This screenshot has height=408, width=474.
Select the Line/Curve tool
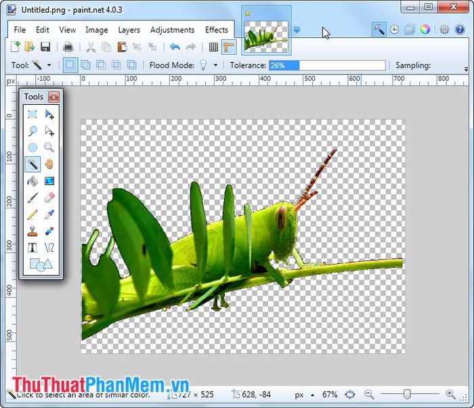[x=49, y=248]
